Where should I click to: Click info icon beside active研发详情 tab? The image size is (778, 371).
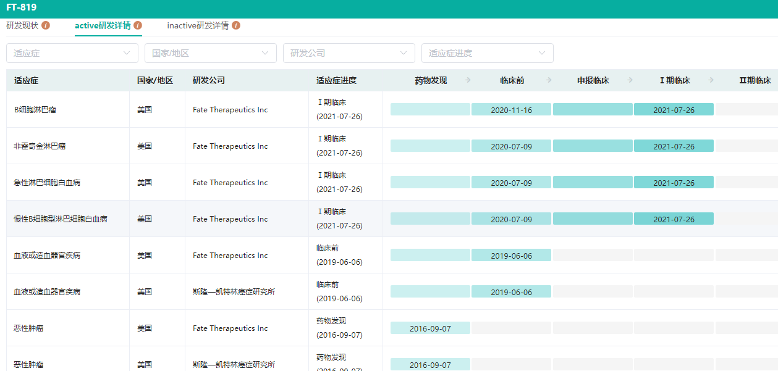tap(138, 26)
